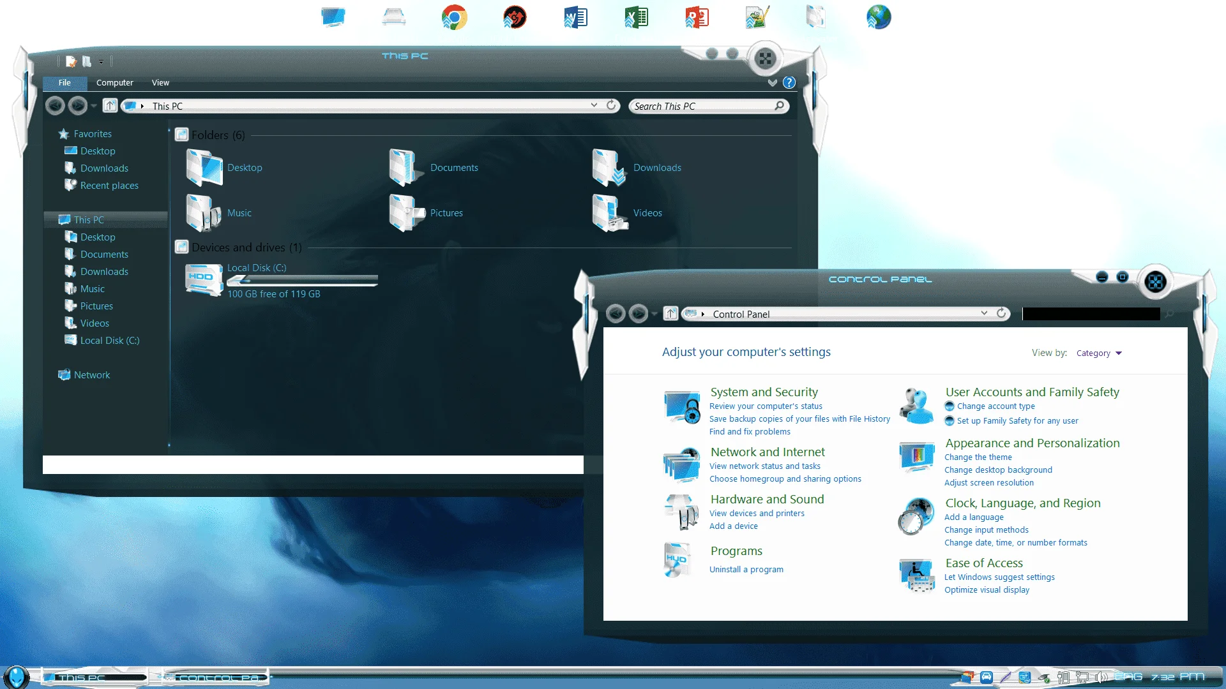Open the Notepad++ desktop shortcut
Screen dimensions: 1226x689
pos(757,17)
